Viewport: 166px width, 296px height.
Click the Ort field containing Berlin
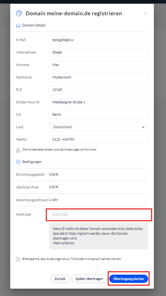(x=99, y=115)
